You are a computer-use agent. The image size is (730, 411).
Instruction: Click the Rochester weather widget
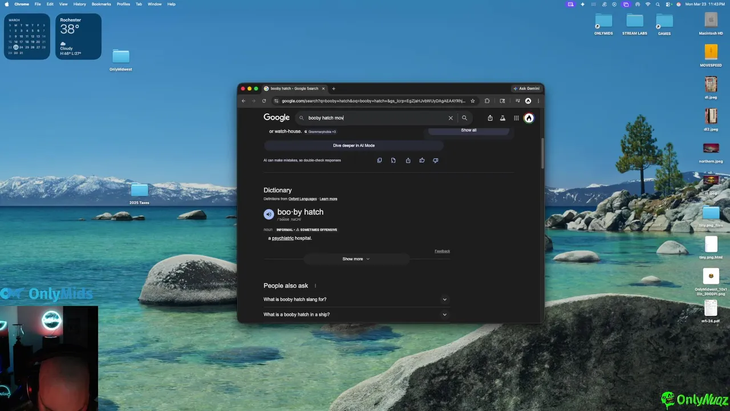click(78, 37)
